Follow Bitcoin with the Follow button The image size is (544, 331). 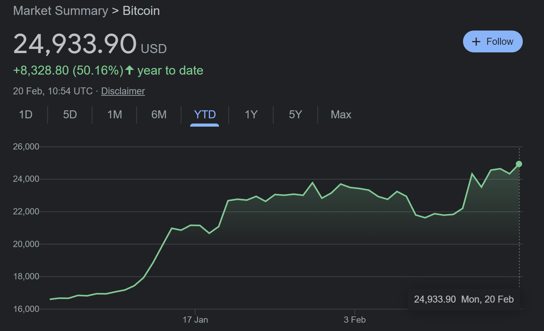pyautogui.click(x=493, y=42)
